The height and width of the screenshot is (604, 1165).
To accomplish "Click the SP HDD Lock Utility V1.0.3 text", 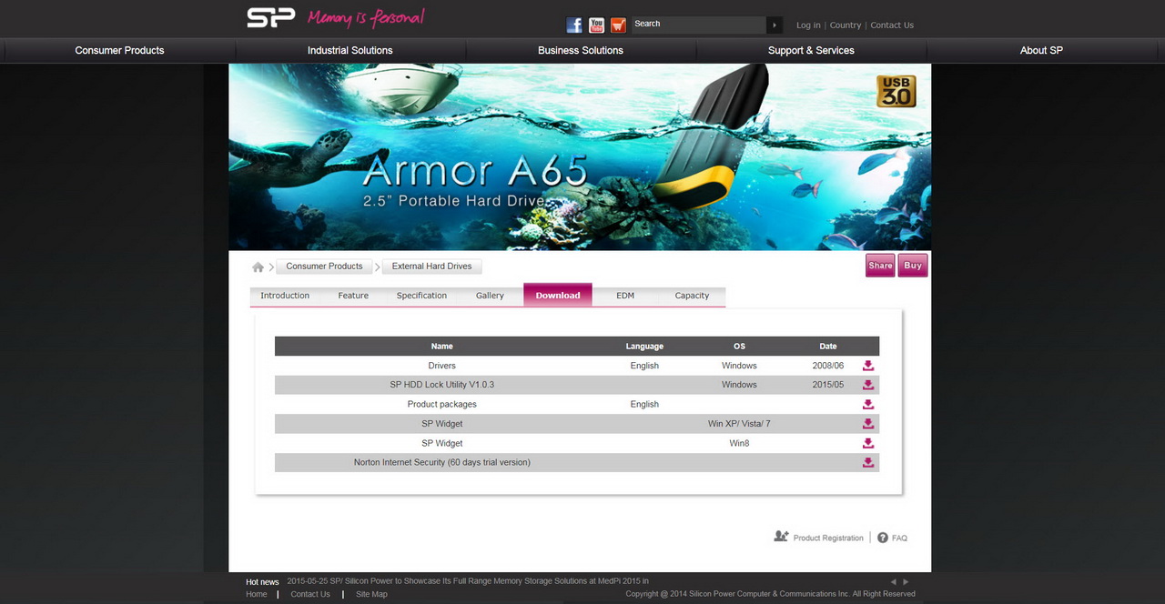I will 441,385.
